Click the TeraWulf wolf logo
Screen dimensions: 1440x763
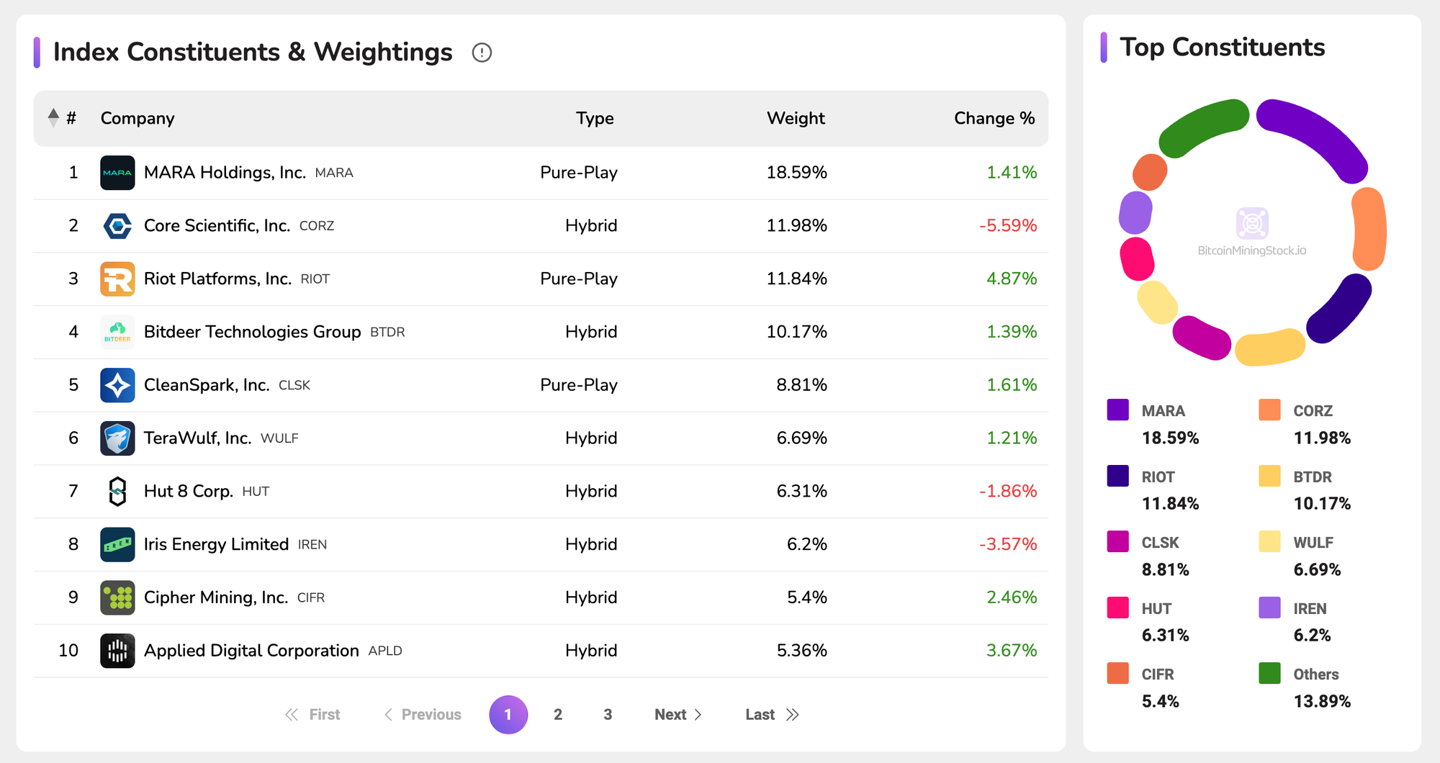(117, 438)
